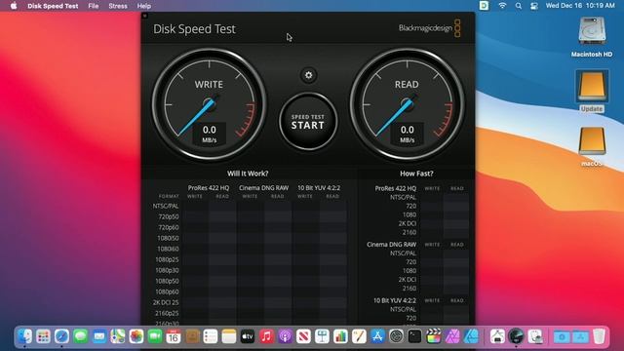Viewport: 624px width, 351px height.
Task: Click the Blackmagicdesign logo
Action: (x=430, y=28)
